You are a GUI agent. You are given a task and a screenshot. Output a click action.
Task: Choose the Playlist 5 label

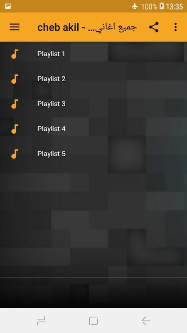click(51, 154)
